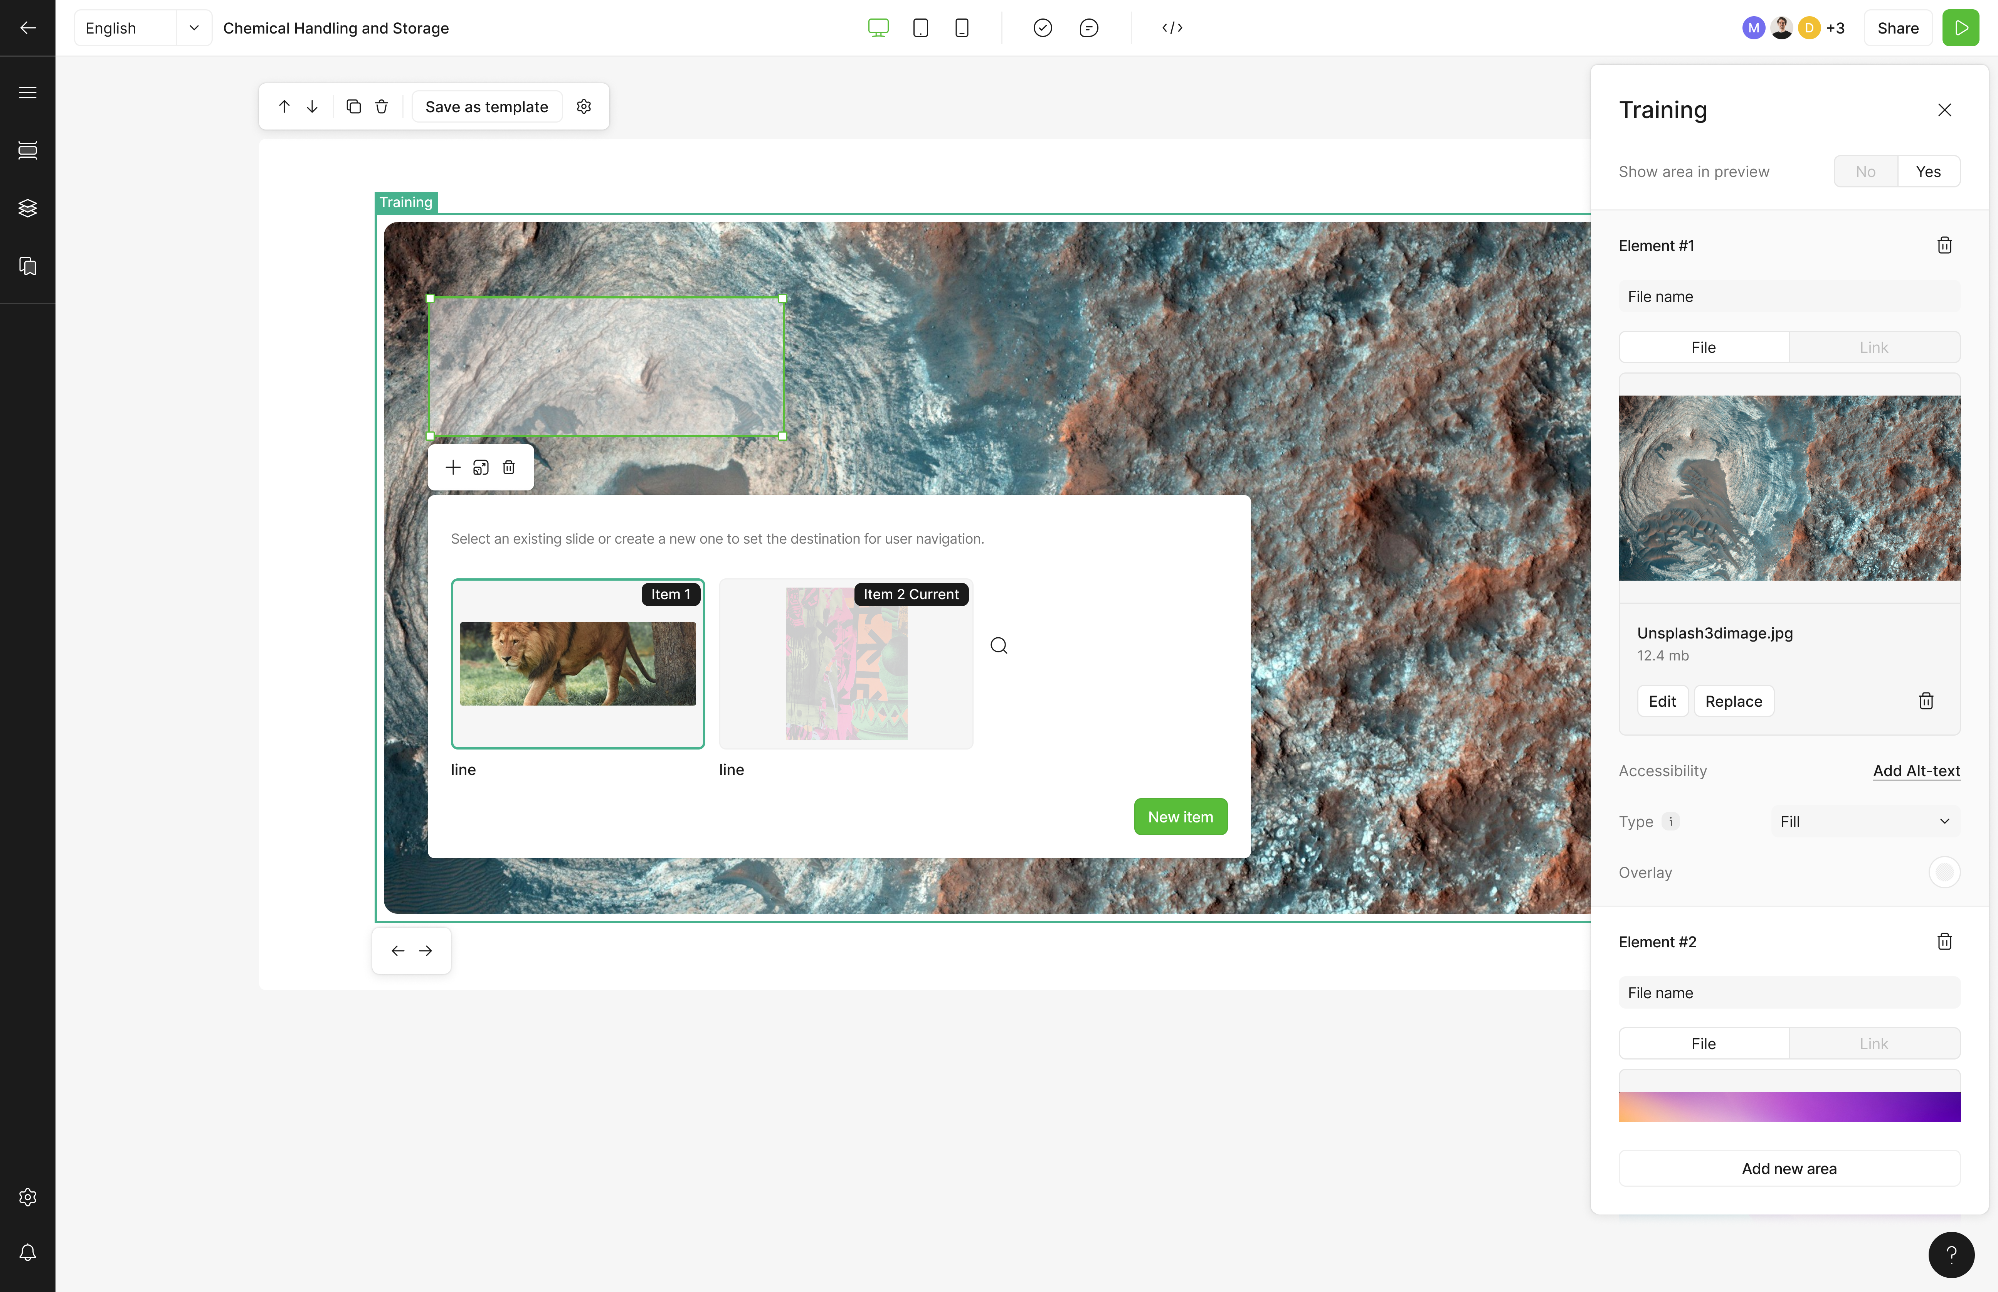Viewport: 1998px width, 1292px height.
Task: Select File tab under Element #2
Action: click(1703, 1044)
